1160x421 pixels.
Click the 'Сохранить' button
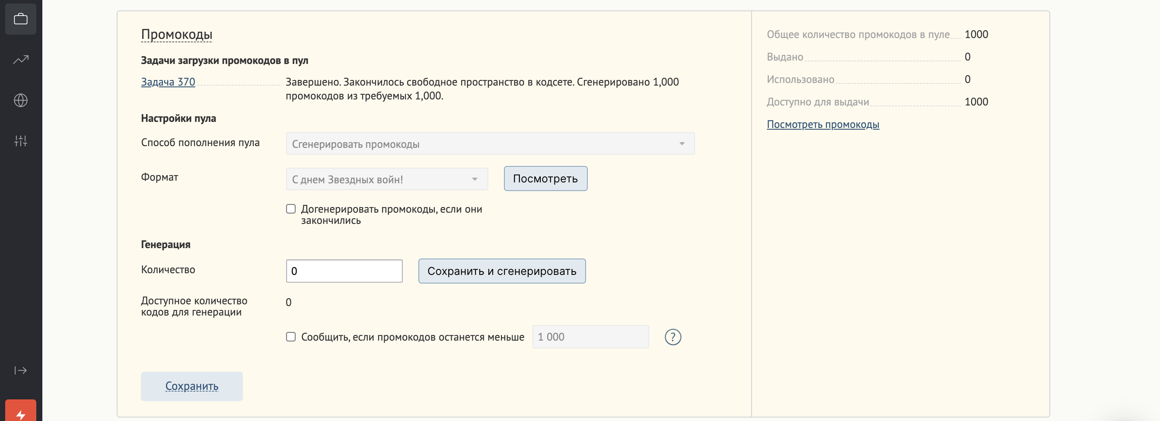coord(192,386)
